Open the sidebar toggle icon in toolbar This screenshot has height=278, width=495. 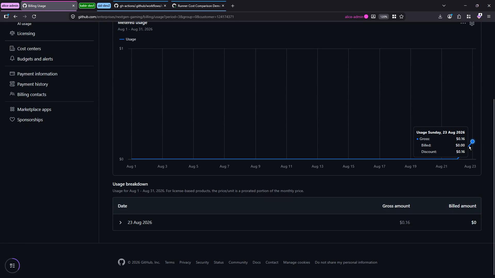[x=6, y=16]
